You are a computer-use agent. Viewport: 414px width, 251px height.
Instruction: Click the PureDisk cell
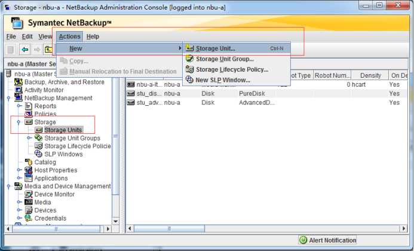252,94
